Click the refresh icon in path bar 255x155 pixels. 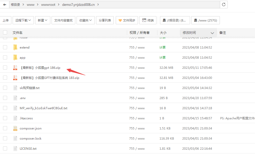223,5
